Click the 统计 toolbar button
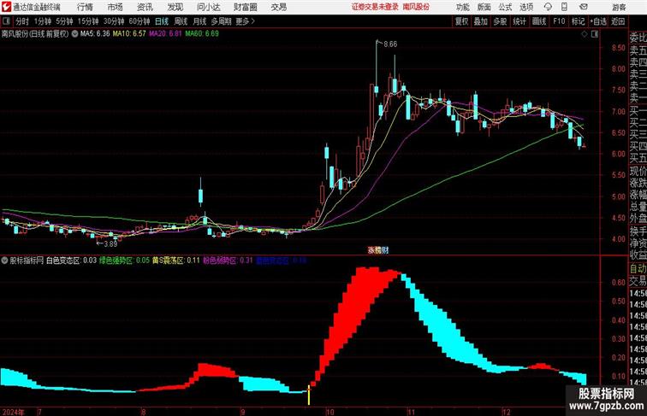Screen dimensions: 647x416 519,21
